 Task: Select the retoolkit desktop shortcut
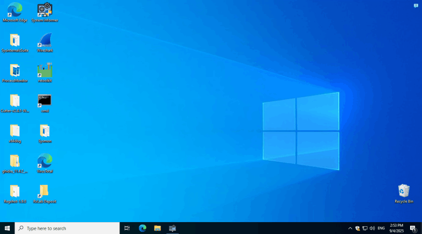[45, 71]
